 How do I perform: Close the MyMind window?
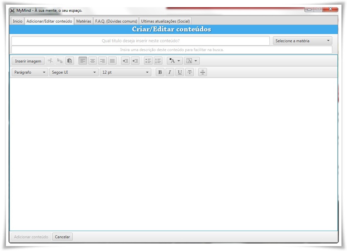pos(330,9)
